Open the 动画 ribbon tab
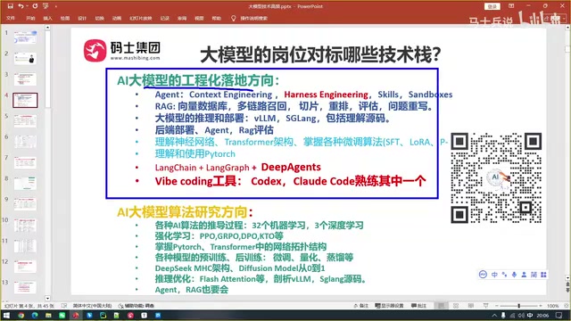This screenshot has width=571, height=321. point(117,18)
